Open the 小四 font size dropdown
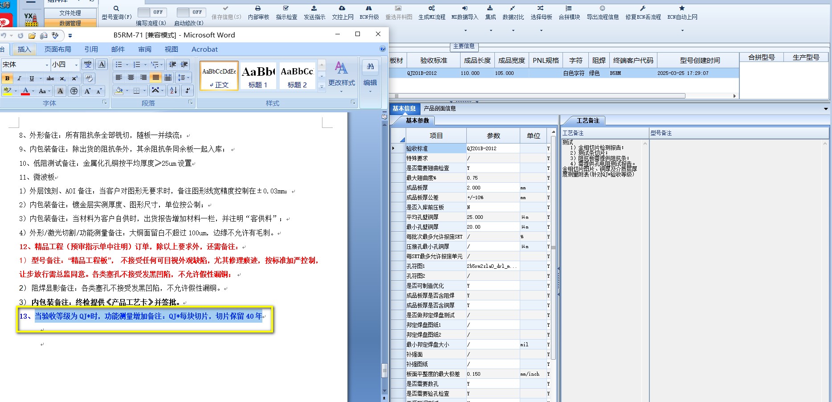The height and width of the screenshot is (402, 832). tap(76, 65)
